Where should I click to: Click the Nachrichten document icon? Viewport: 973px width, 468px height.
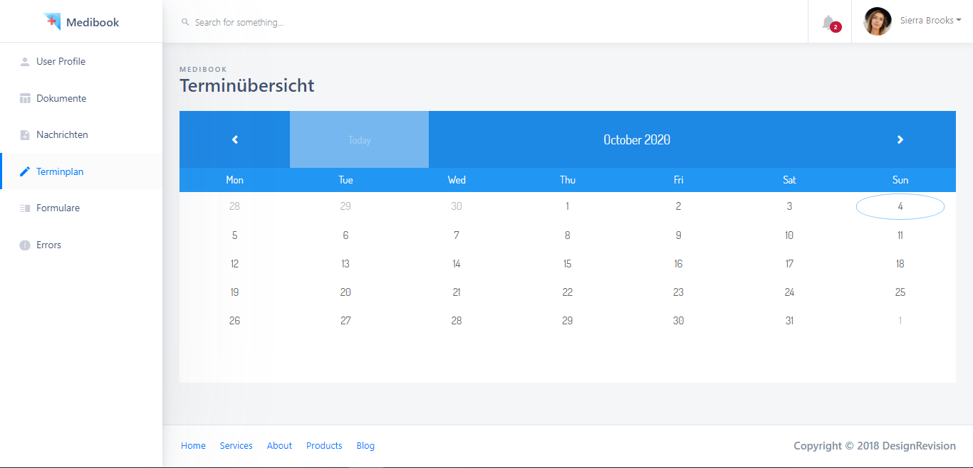pos(25,135)
